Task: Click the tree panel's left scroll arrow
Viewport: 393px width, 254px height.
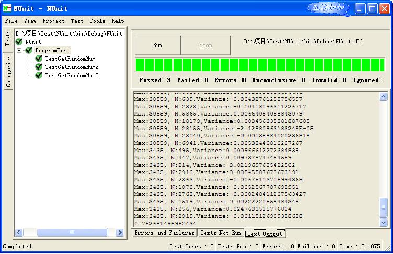Action: [19, 233]
